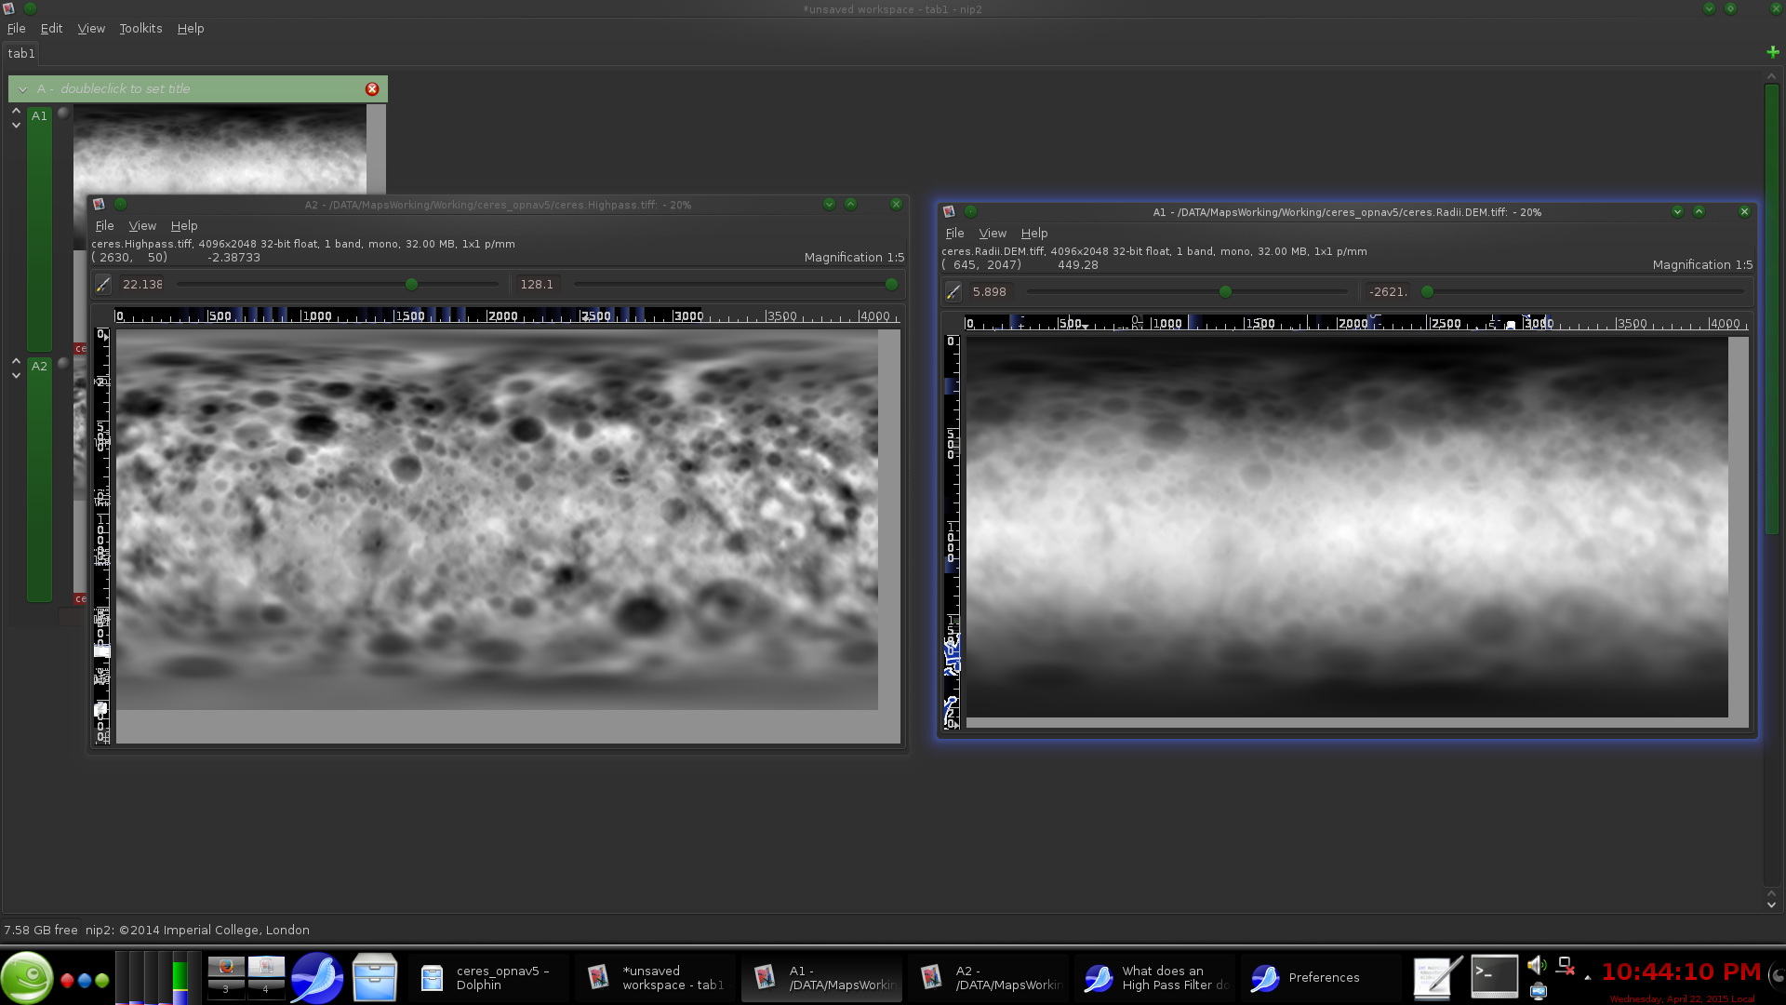
Task: Switch to Preferences taskbar entry
Action: pyautogui.click(x=1322, y=978)
